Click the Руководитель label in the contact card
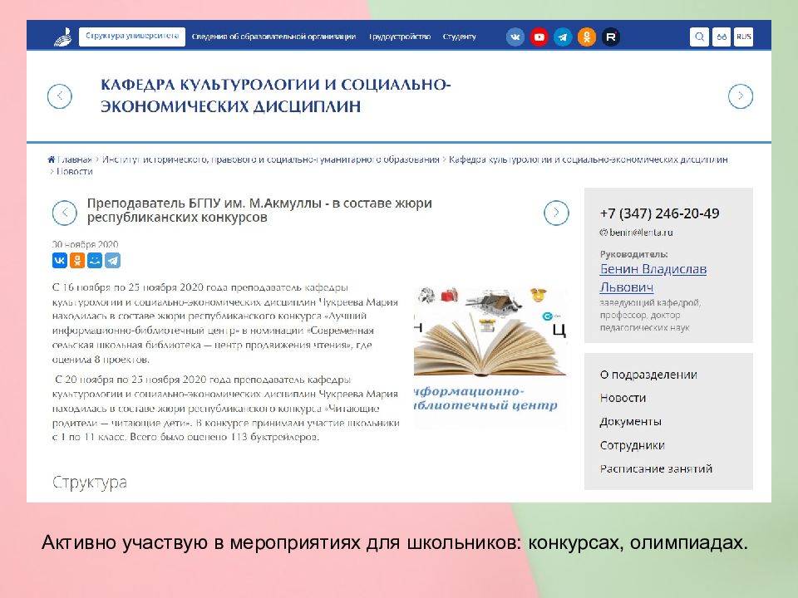Image resolution: width=798 pixels, height=598 pixels. click(633, 254)
